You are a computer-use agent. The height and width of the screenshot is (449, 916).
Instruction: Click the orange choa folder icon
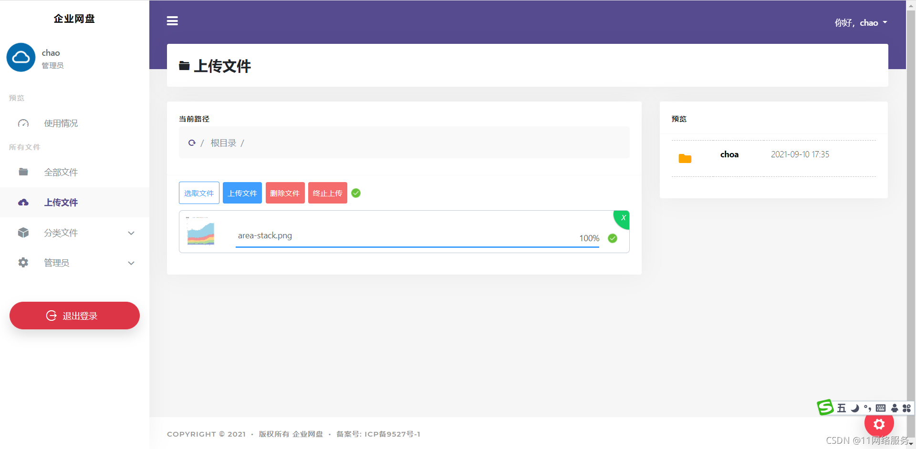[685, 158]
